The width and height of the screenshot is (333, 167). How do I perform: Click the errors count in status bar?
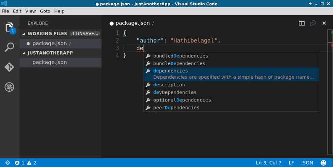[20, 163]
